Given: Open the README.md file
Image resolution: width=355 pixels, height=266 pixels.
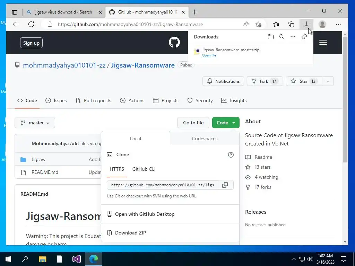Looking at the screenshot, I should pyautogui.click(x=45, y=172).
